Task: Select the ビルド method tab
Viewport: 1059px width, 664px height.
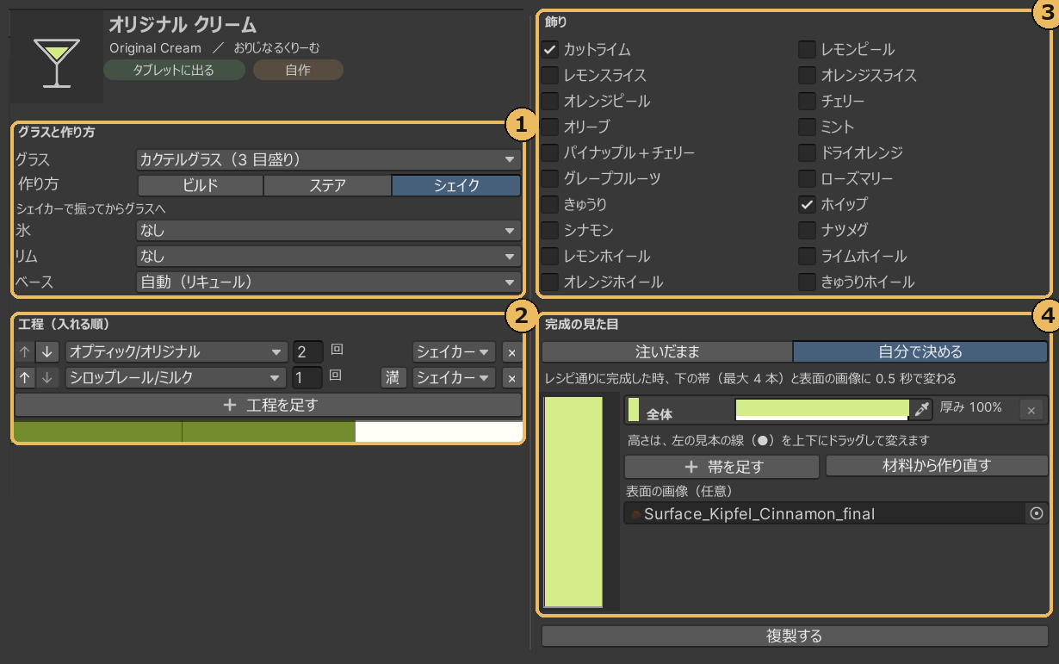Action: tap(201, 185)
